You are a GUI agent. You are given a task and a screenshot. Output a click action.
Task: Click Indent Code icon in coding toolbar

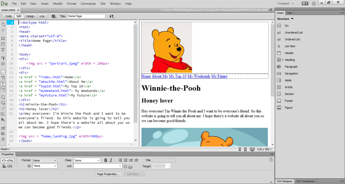click(3, 128)
